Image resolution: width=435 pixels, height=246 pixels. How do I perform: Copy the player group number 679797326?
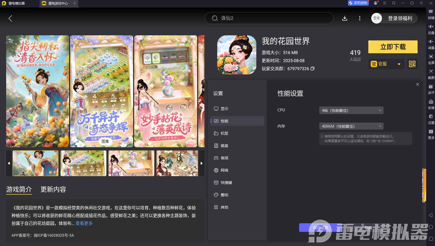(x=312, y=69)
